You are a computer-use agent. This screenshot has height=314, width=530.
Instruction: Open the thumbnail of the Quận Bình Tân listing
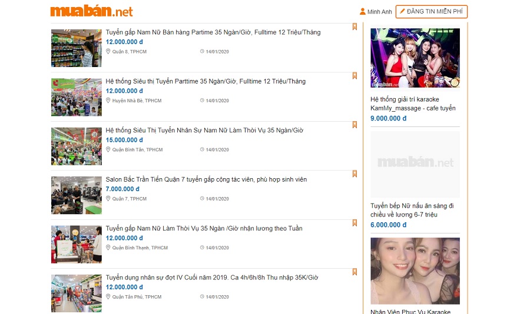tap(77, 146)
